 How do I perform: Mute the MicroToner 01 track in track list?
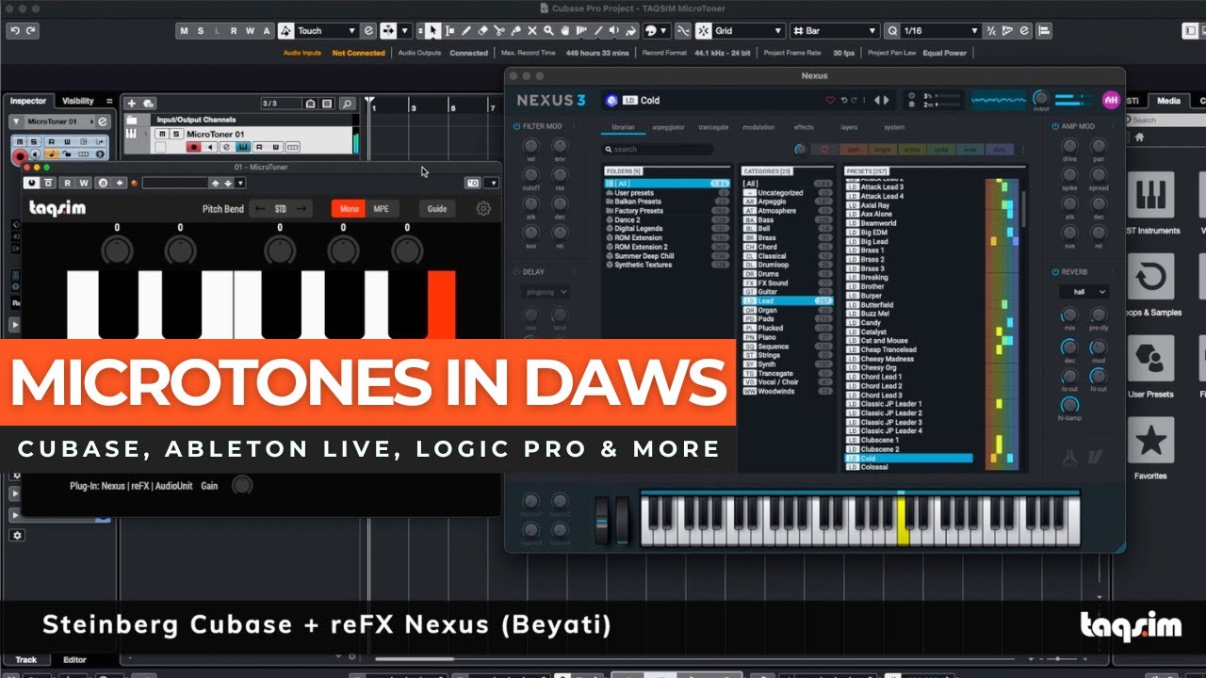[161, 135]
